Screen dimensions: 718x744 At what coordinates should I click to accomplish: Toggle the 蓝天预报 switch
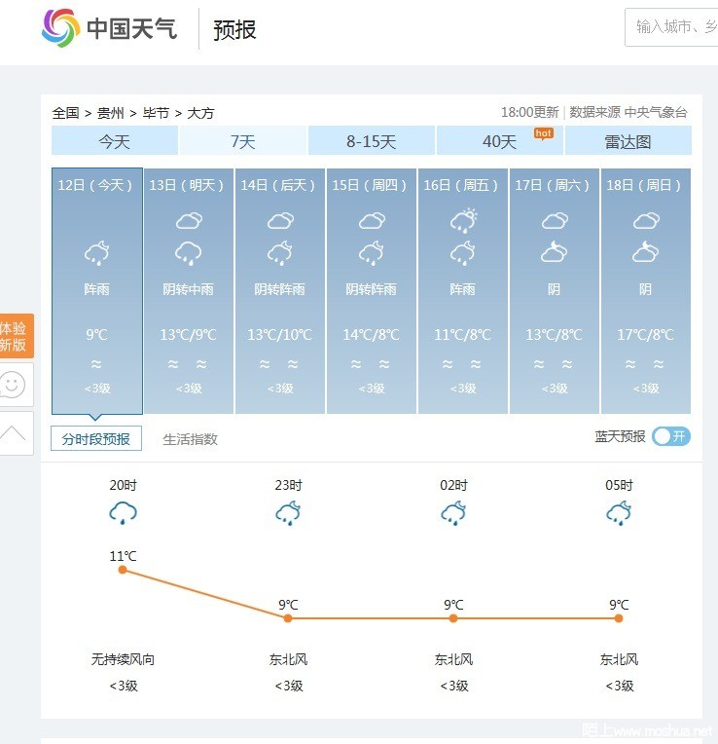point(670,436)
